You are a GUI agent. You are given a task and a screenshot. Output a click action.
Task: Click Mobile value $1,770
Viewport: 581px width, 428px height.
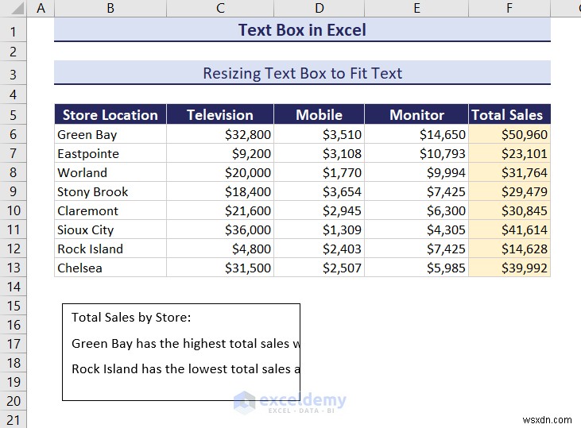[x=319, y=172]
